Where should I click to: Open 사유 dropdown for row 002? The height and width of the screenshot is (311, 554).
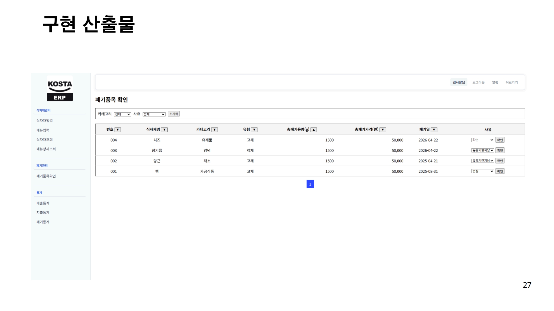pyautogui.click(x=483, y=161)
